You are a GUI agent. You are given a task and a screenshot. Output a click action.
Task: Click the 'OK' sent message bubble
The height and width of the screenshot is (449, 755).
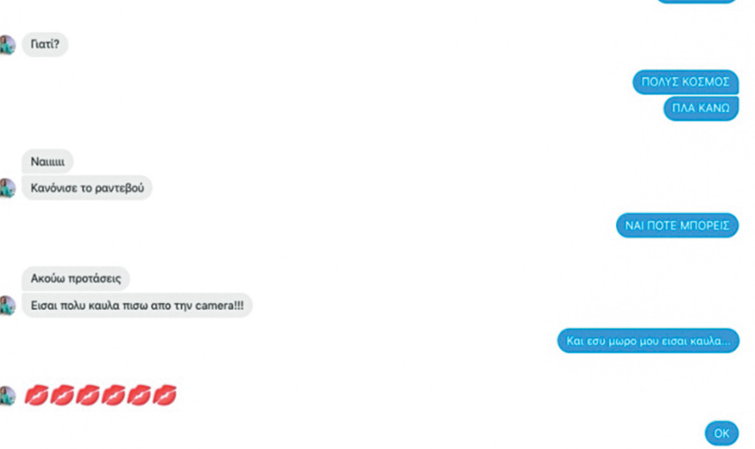point(722,433)
